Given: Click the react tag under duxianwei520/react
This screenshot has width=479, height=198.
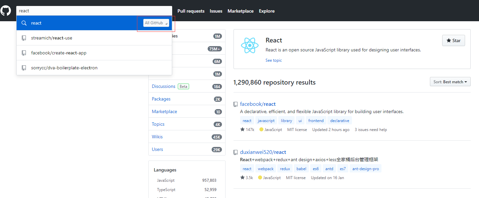Looking at the screenshot, I should (x=247, y=169).
